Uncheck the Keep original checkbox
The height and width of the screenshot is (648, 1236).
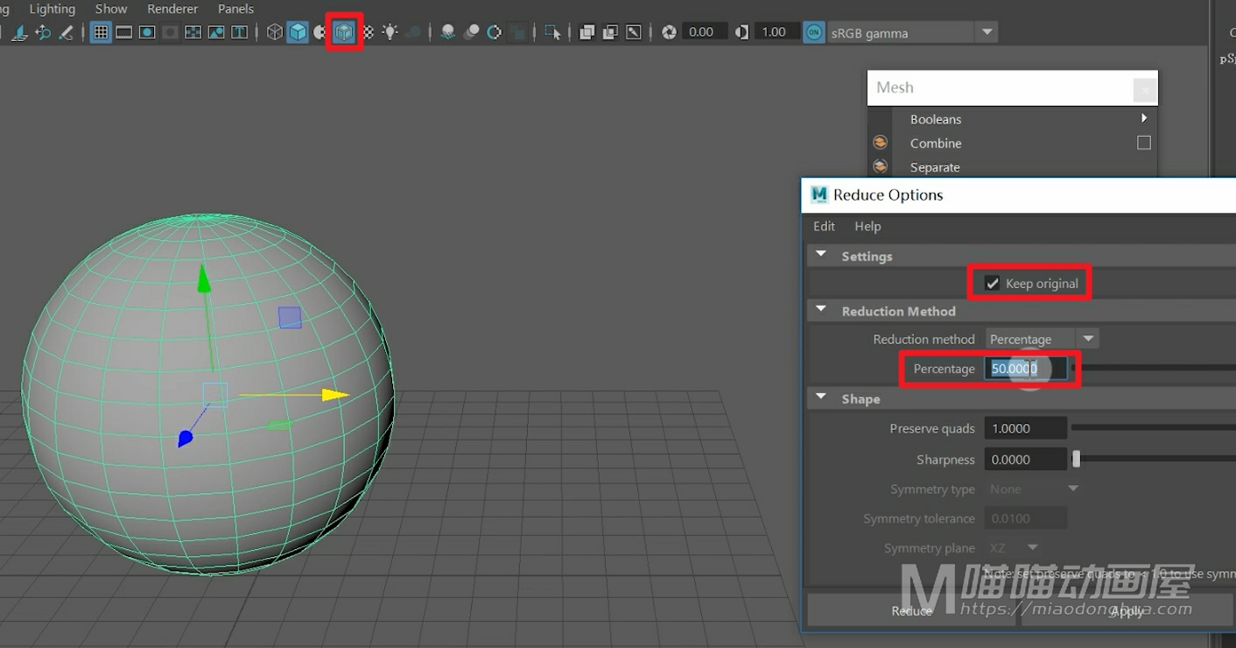992,283
